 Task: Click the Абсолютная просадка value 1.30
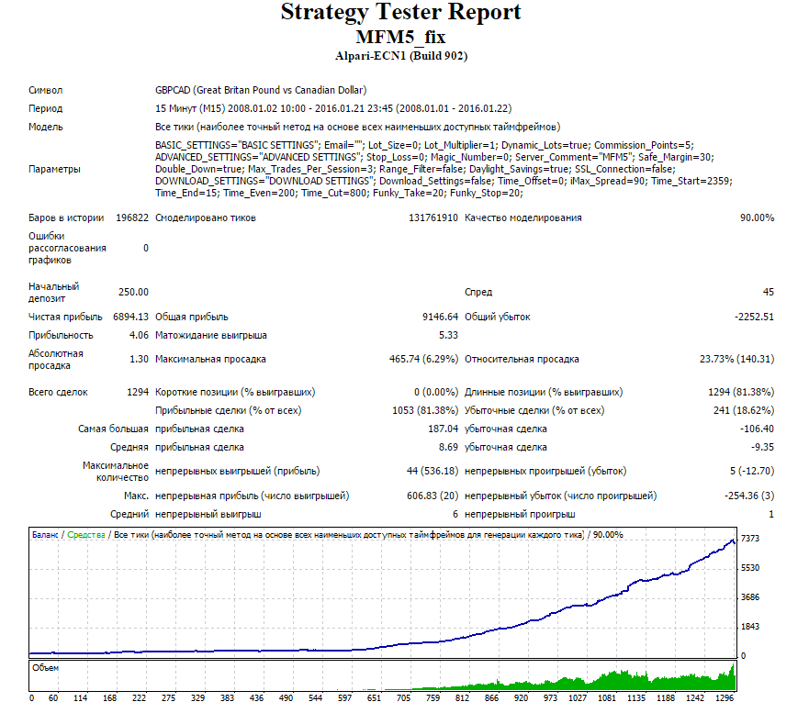click(x=139, y=359)
